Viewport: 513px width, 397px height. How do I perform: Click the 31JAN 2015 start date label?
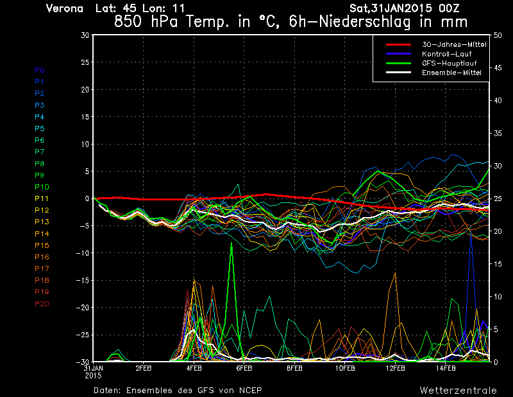pos(93,371)
